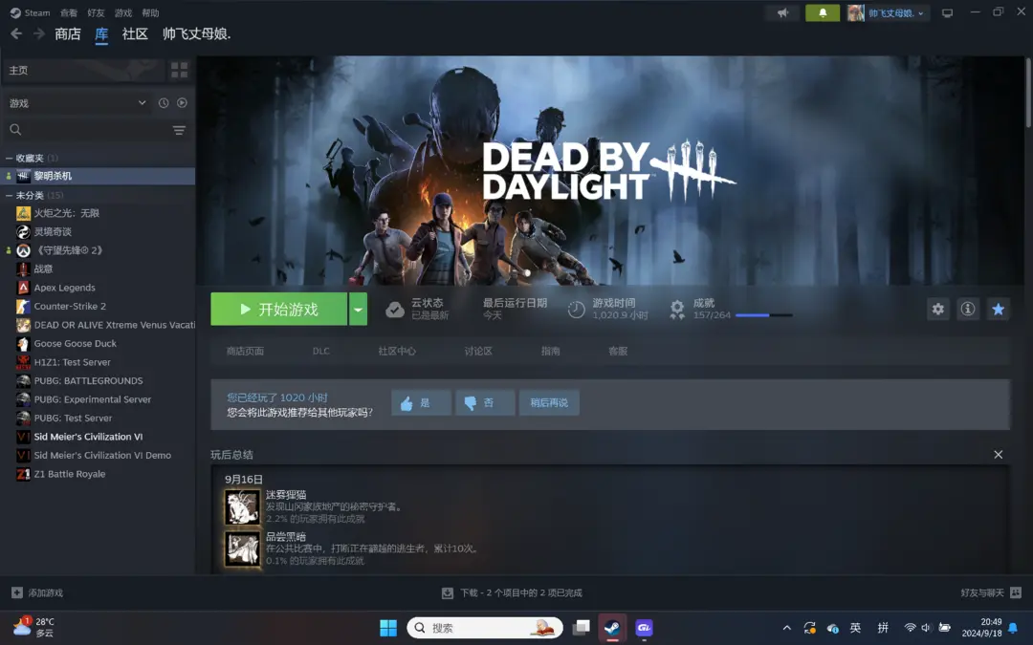
Task: Switch library to grid view icon
Action: 179,70
